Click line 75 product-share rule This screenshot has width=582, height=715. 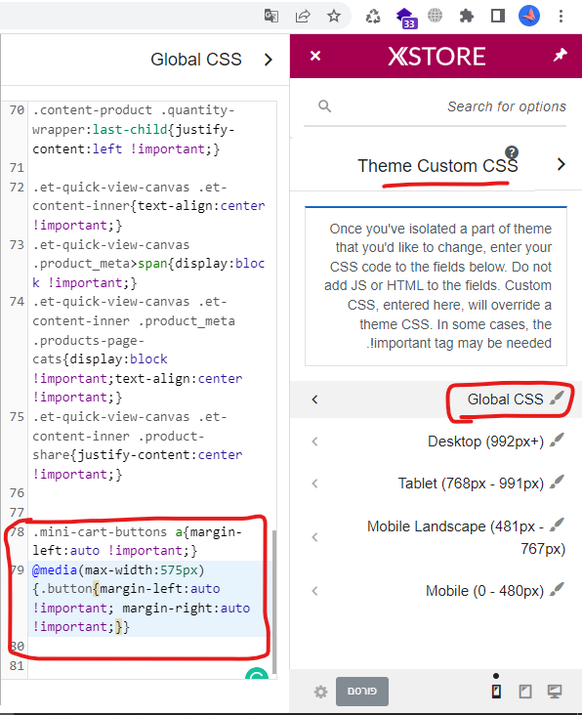138,445
